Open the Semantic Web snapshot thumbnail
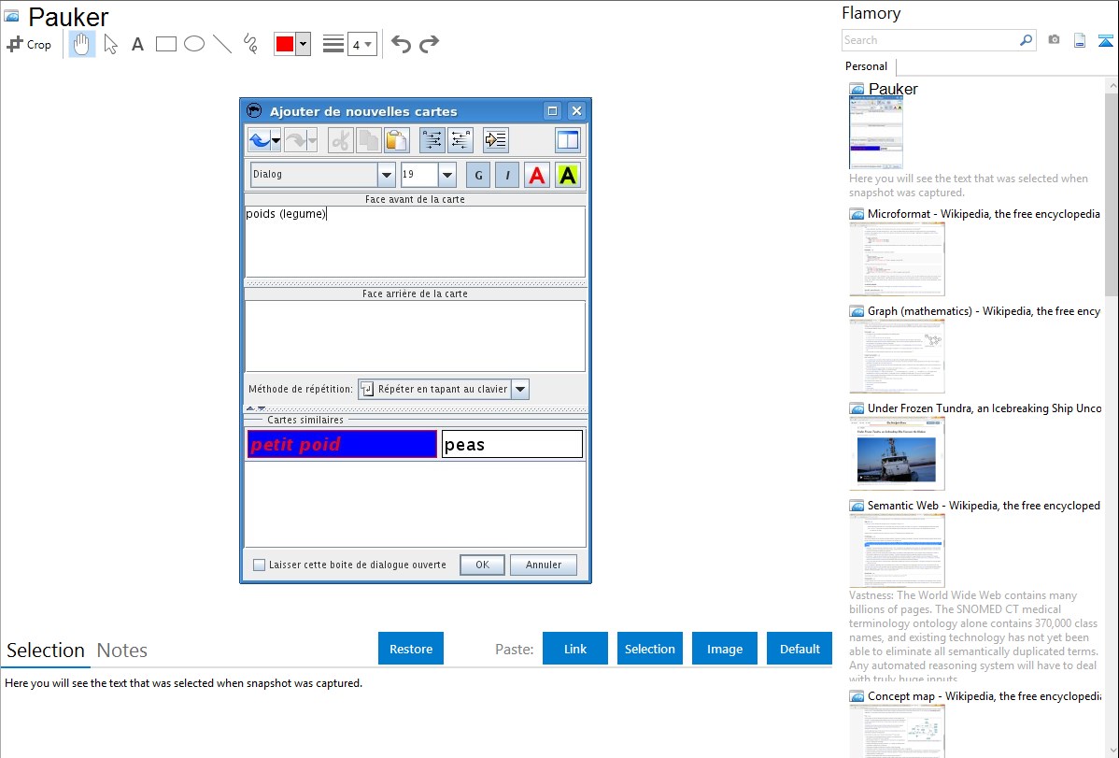 pyautogui.click(x=897, y=551)
